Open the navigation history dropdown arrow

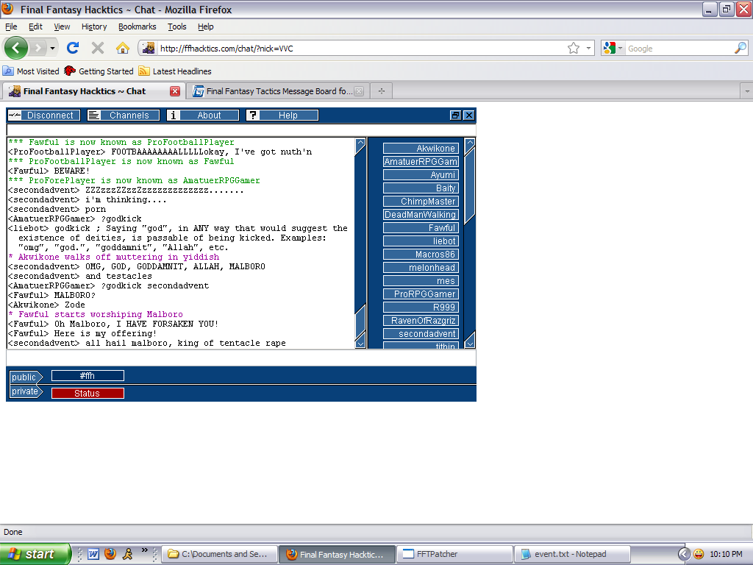click(x=52, y=48)
